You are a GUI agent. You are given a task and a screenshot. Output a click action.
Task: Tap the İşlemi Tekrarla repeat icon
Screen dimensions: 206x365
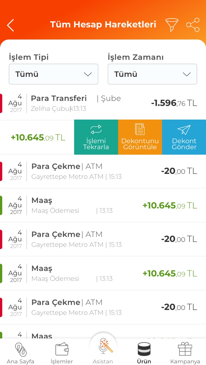coord(96,129)
